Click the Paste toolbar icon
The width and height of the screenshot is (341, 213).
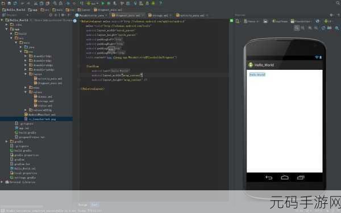[47, 3]
